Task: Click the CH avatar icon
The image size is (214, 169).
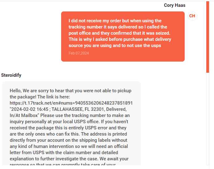Action: tap(192, 16)
